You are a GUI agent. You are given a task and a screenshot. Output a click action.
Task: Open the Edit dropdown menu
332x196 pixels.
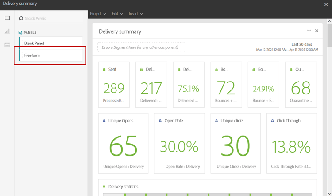[117, 14]
